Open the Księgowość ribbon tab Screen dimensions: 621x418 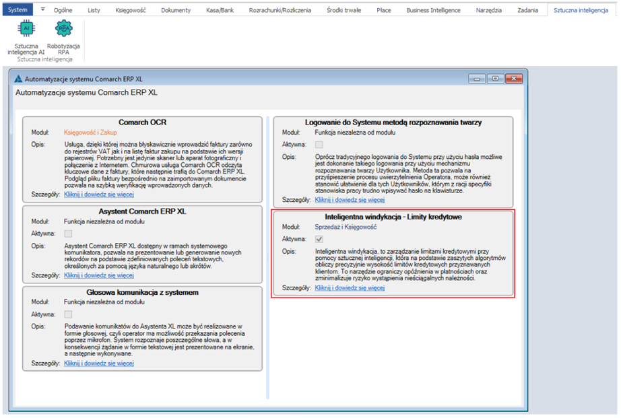[x=131, y=10]
